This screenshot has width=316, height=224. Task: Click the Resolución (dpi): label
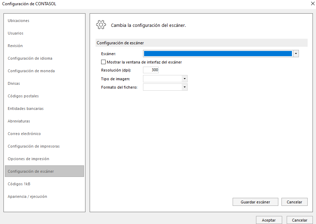point(116,70)
